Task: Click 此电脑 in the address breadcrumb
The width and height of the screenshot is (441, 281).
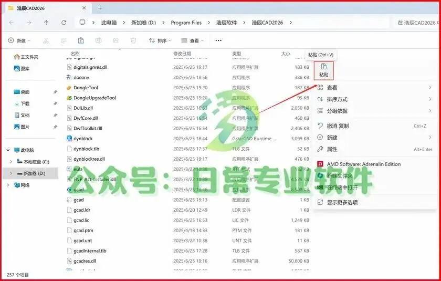Action: point(109,23)
